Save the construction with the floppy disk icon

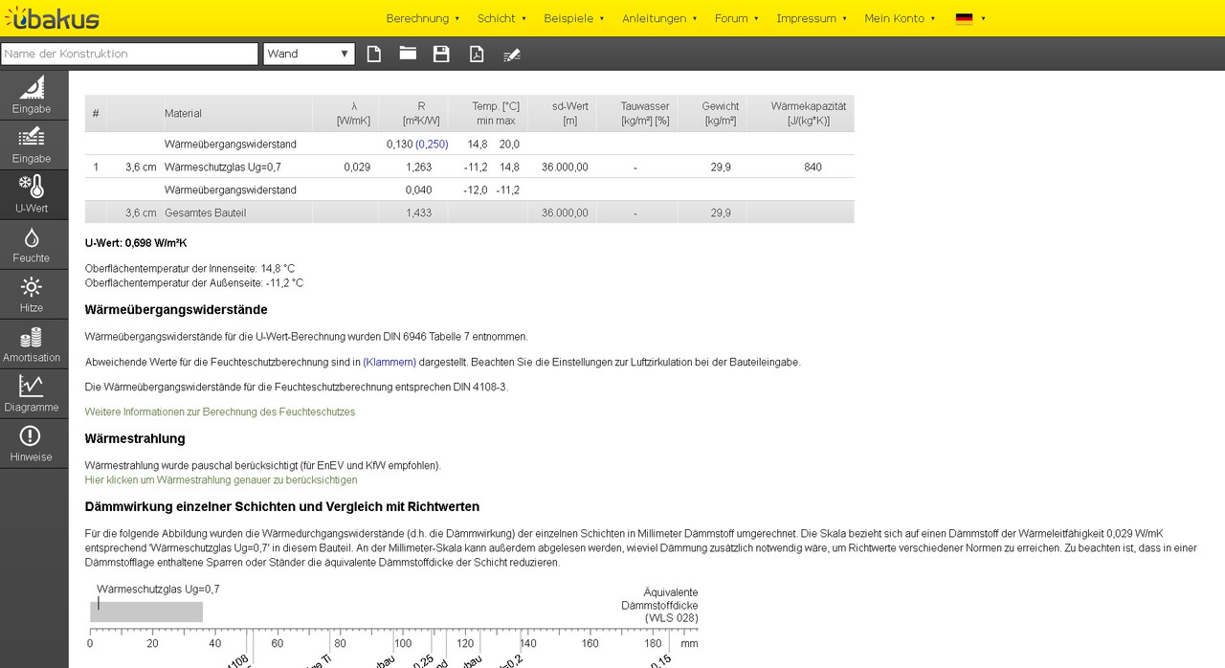pos(441,54)
